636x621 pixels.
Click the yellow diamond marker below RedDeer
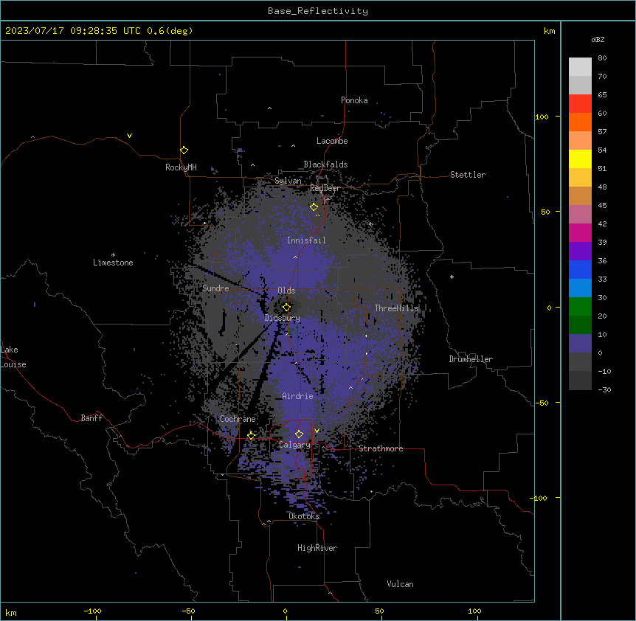tap(314, 207)
